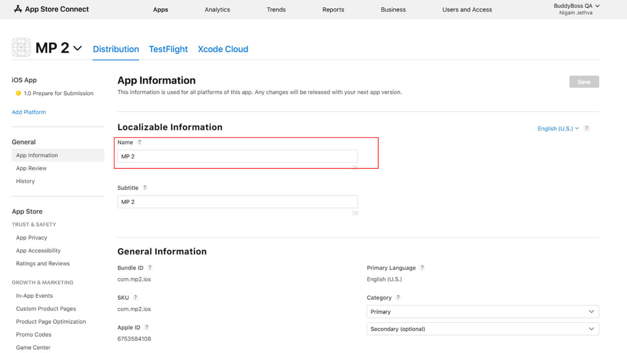Open the BuddyBoss QA account menu
This screenshot has height=353, width=627.
[576, 9]
